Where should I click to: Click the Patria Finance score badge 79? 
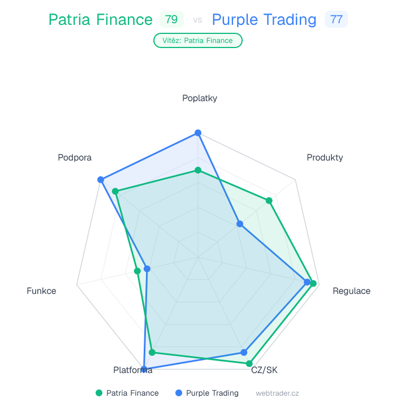click(171, 20)
